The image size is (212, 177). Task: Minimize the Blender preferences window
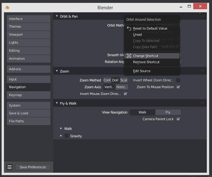(x=181, y=7)
